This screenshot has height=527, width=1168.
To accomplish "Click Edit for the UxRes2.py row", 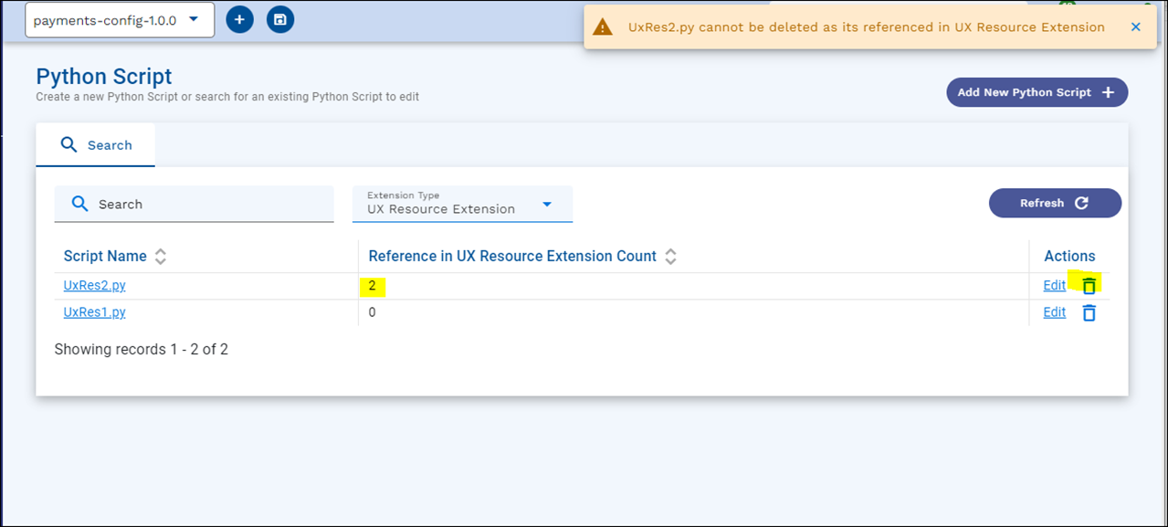I will pos(1054,286).
